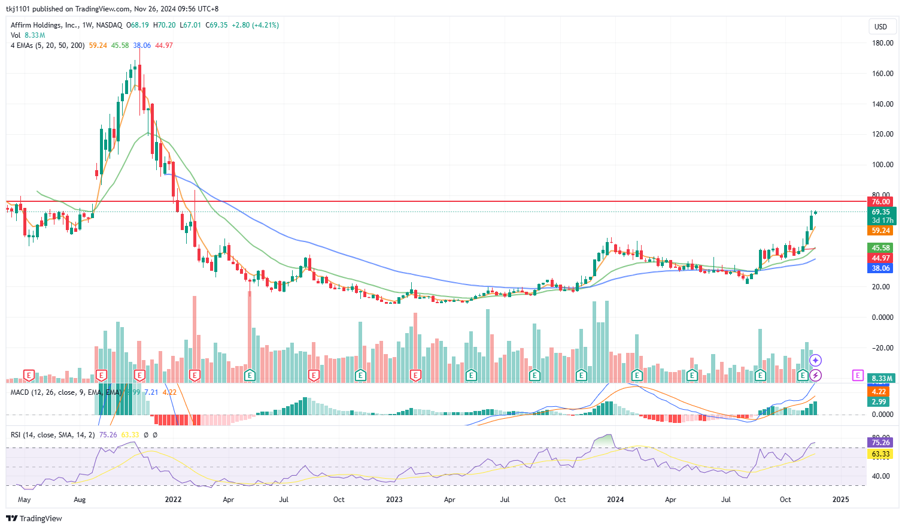Click the red 76.00 horizontal line price label
Screen dimensions: 905x529
pos(880,202)
